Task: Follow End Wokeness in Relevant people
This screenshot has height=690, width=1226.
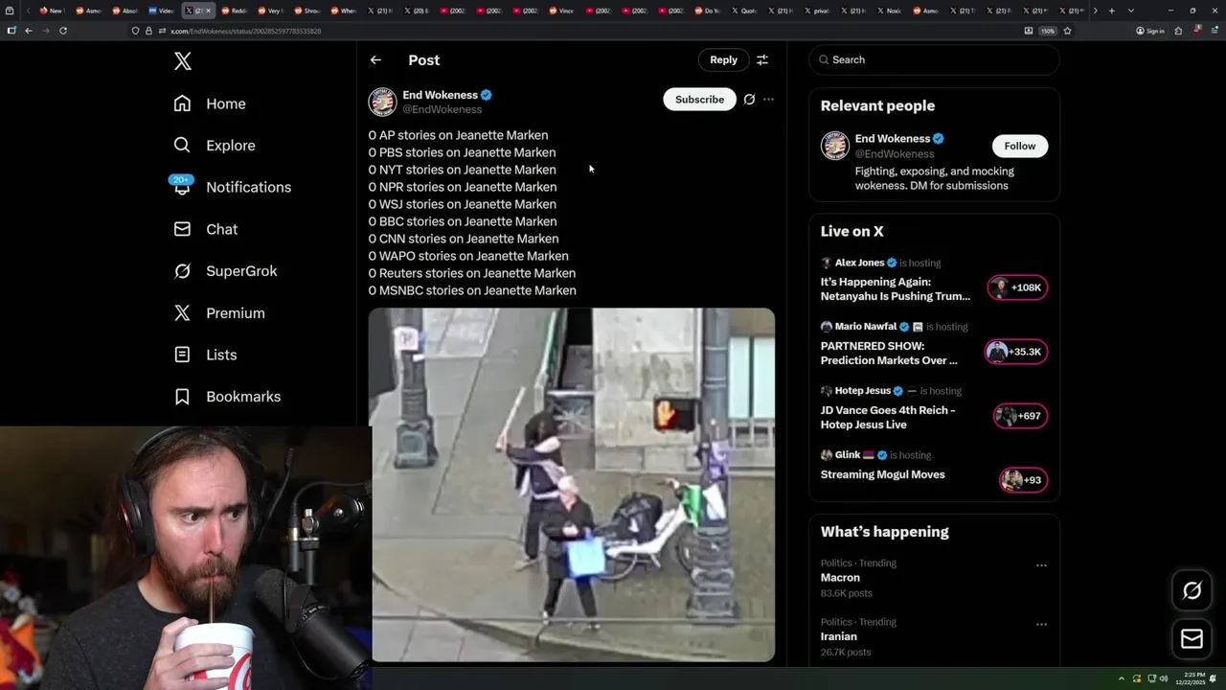Action: coord(1019,146)
